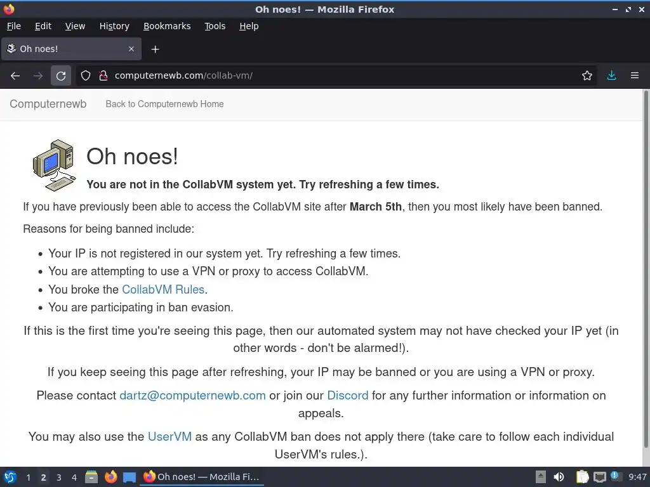
Task: Click the VPN or proxy bullet item
Action: (208, 271)
